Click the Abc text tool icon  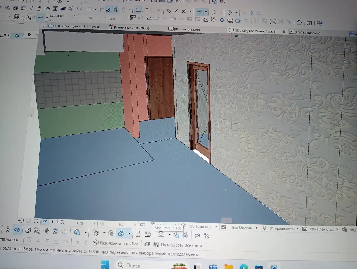(x=273, y=22)
